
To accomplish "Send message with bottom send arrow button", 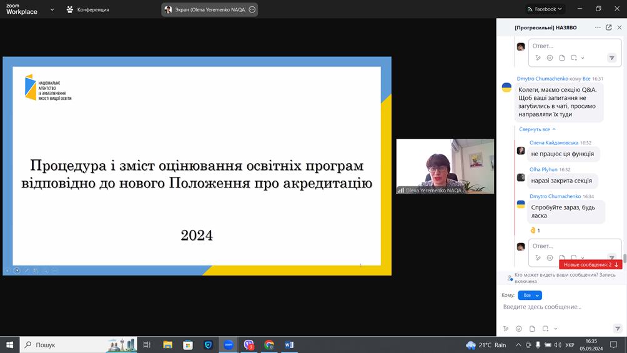I will tap(617, 329).
